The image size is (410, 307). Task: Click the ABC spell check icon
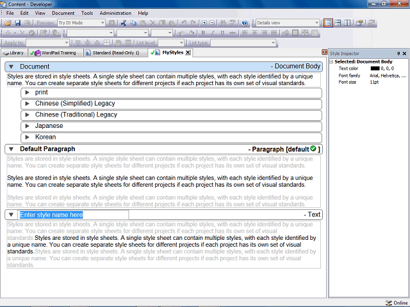233,23
